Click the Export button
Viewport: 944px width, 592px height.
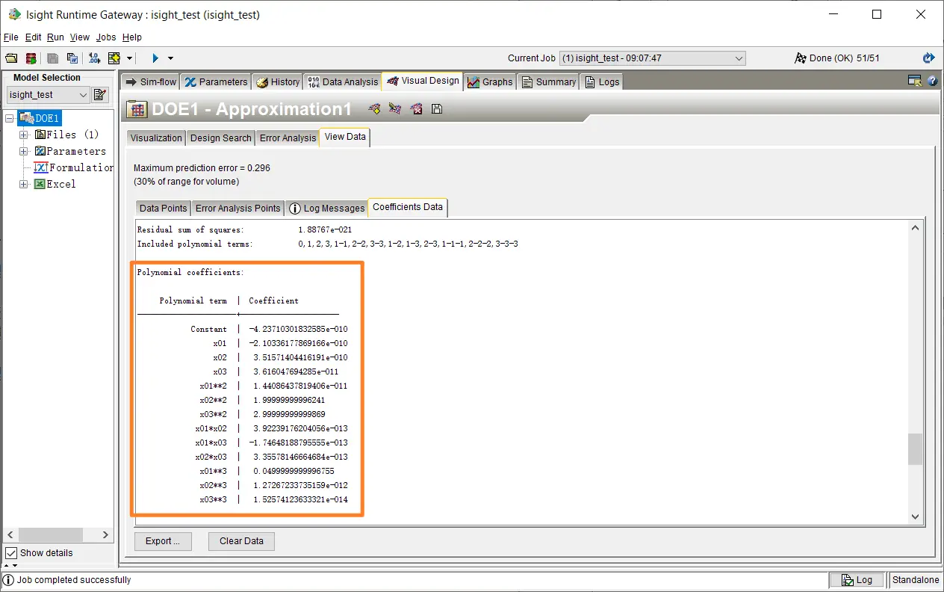pos(163,541)
